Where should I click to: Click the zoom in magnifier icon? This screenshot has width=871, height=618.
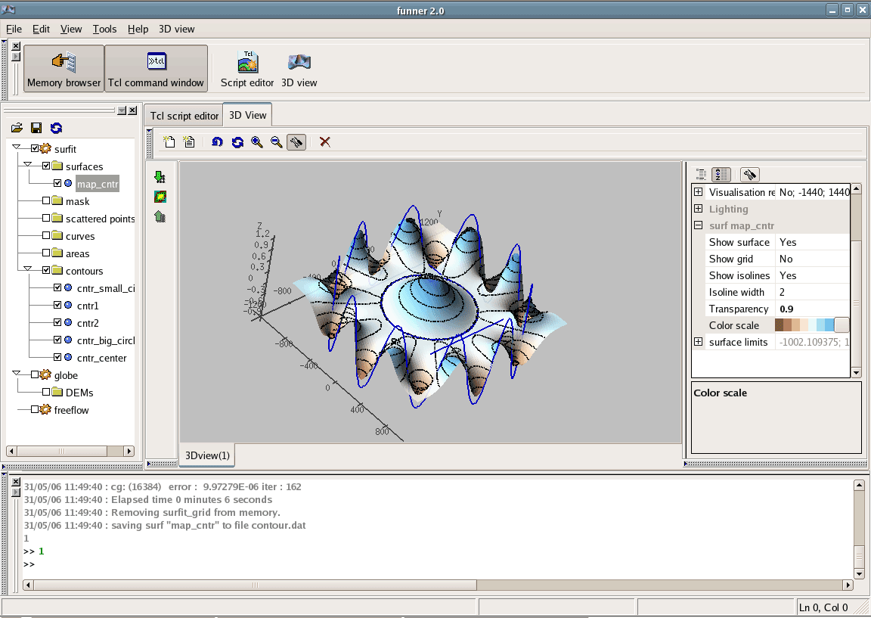point(257,141)
